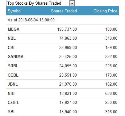Select the NBL stock symbol
This screenshot has width=125, height=116.
pos(12,38)
